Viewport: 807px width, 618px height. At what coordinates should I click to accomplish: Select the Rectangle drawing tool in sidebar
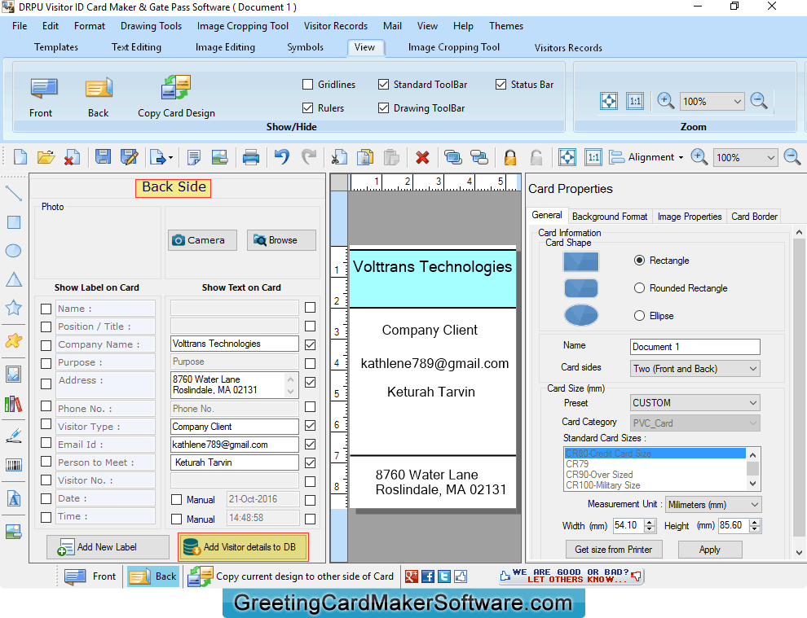pos(13,222)
